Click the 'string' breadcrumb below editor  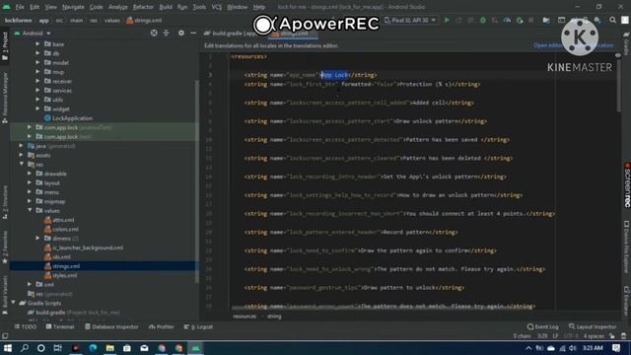pyautogui.click(x=274, y=317)
